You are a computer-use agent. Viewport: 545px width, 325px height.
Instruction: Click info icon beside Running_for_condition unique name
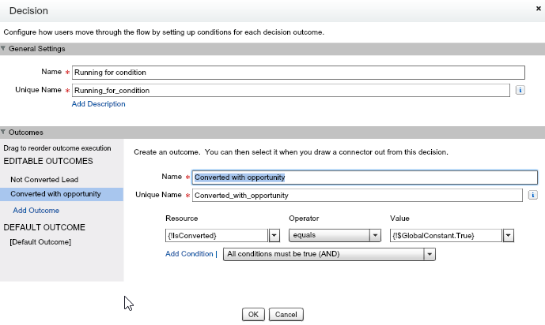pos(520,90)
